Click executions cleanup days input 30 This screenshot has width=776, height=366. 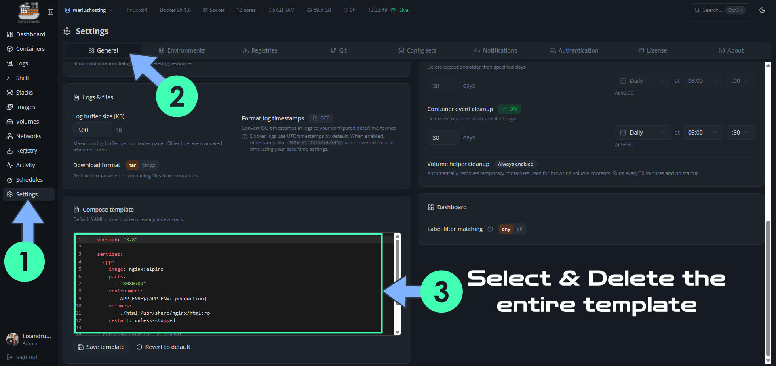(443, 86)
